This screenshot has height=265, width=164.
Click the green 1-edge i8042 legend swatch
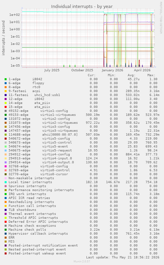pos(6,79)
